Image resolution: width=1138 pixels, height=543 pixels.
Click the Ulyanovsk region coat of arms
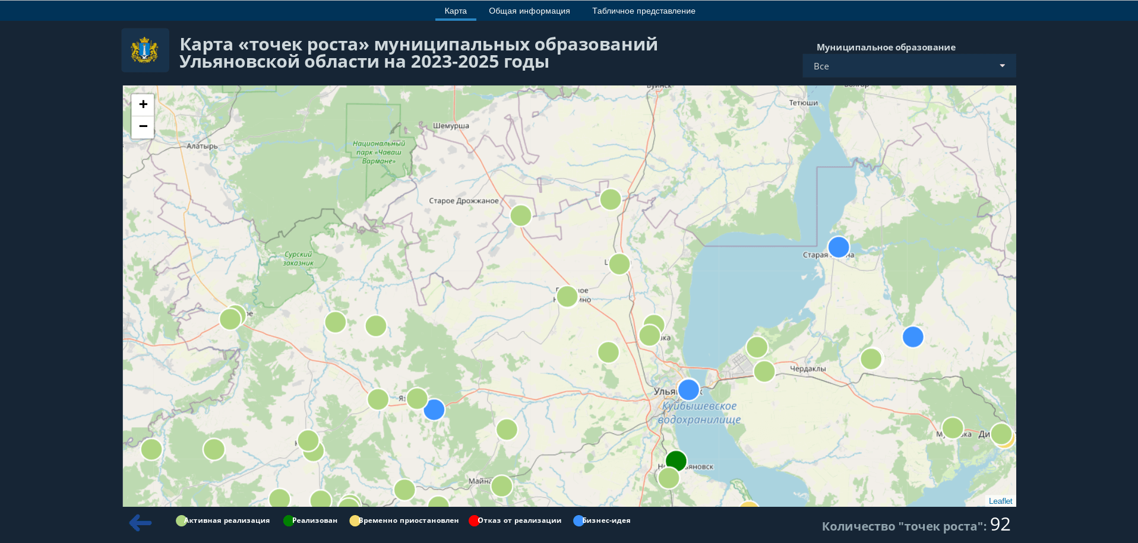(x=145, y=50)
